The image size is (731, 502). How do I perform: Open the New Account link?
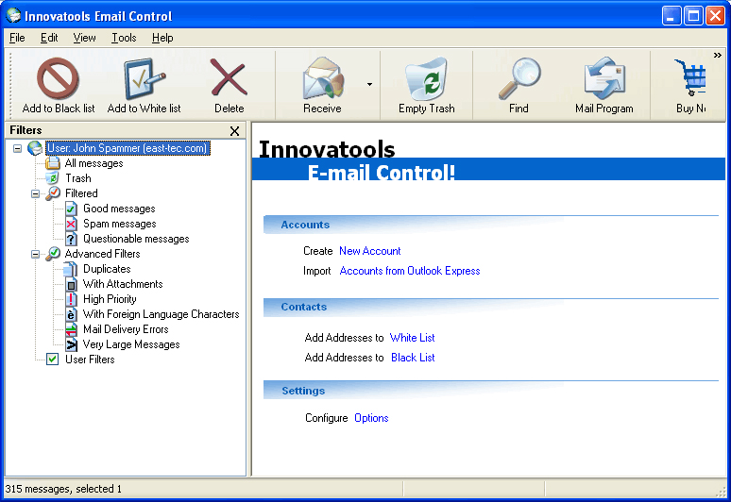point(369,251)
